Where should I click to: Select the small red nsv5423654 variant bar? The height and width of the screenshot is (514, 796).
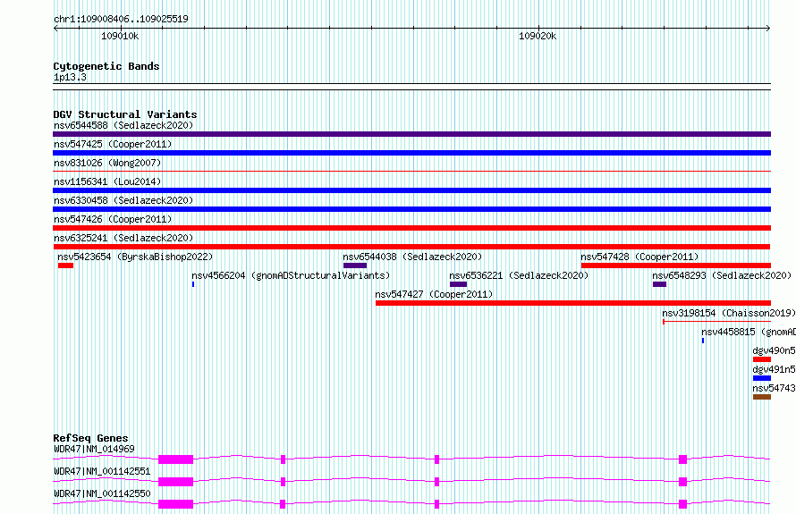65,265
